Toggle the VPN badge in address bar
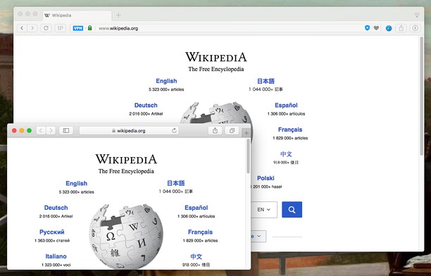 click(78, 28)
